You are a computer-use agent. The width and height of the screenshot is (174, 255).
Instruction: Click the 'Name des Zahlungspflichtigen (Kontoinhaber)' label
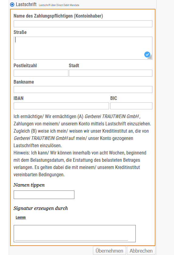tap(58, 16)
